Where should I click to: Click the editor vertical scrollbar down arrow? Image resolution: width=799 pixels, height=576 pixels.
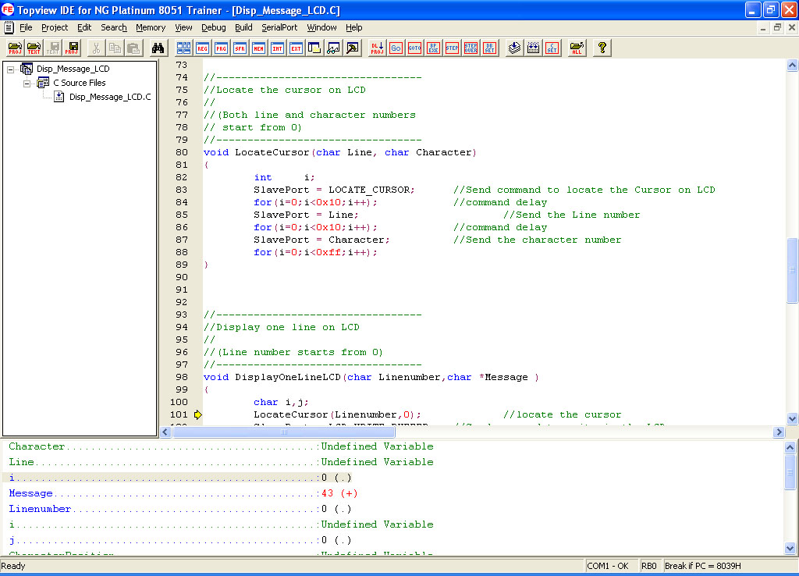click(792, 418)
